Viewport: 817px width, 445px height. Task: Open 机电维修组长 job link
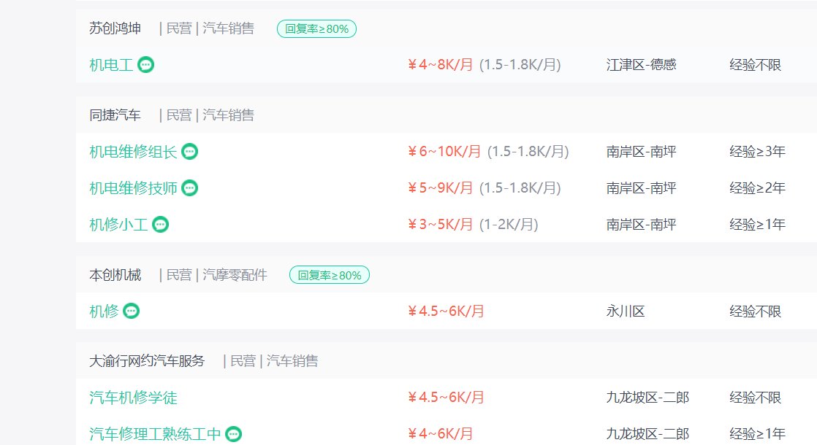(x=134, y=152)
